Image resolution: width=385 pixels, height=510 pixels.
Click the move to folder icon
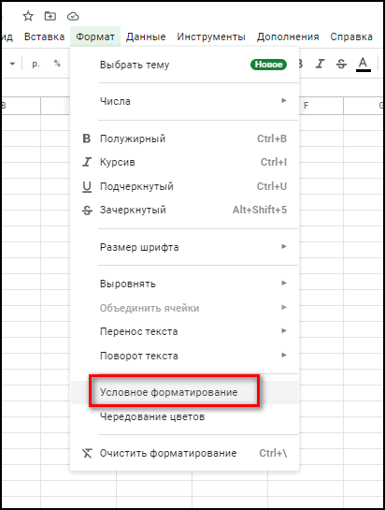click(x=50, y=16)
